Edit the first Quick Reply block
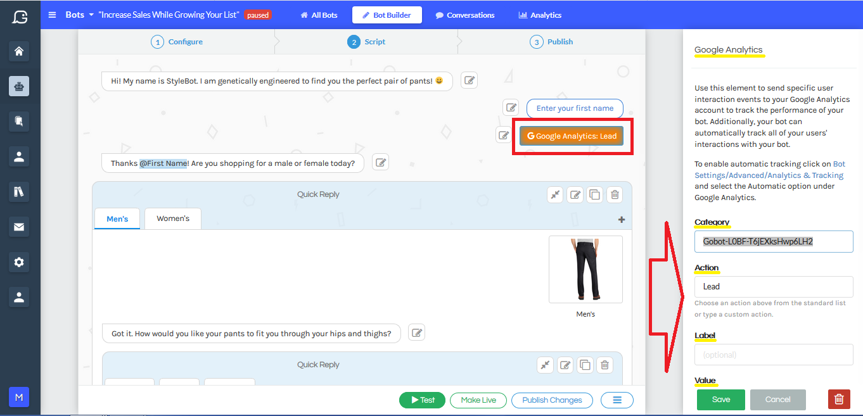863x416 pixels. [x=575, y=194]
